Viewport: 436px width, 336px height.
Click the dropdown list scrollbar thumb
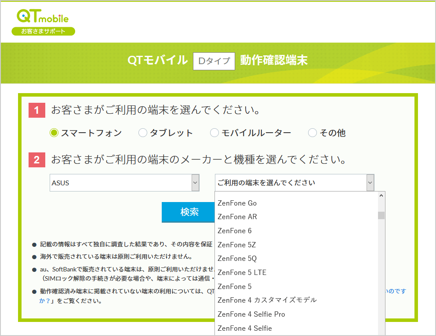pyautogui.click(x=381, y=215)
